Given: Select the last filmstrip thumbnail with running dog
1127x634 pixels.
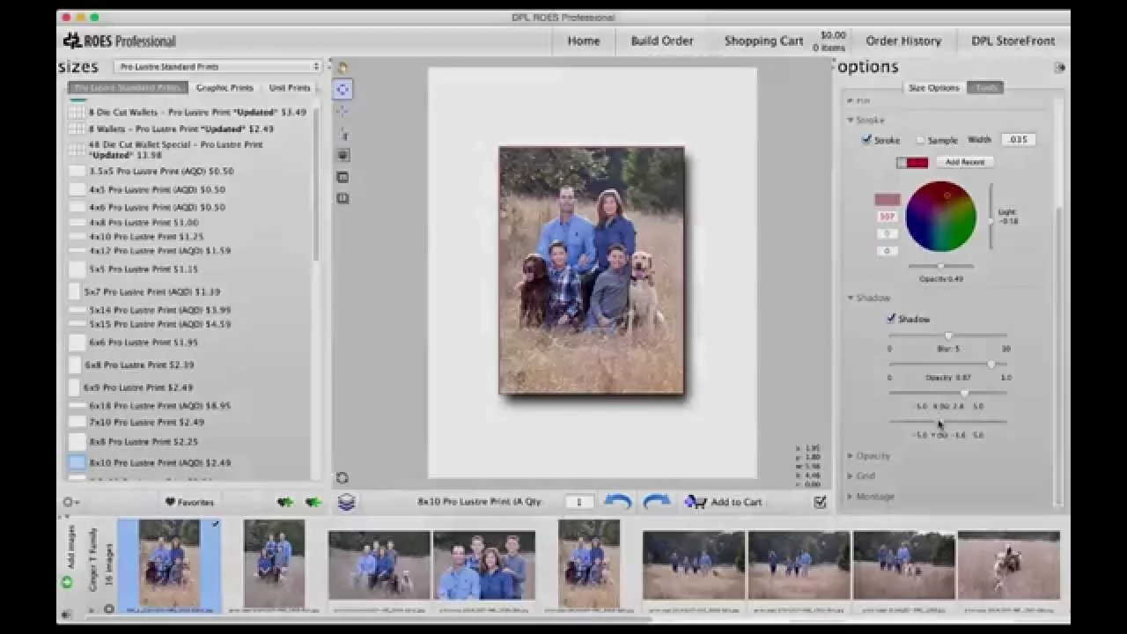Looking at the screenshot, I should [x=1009, y=565].
